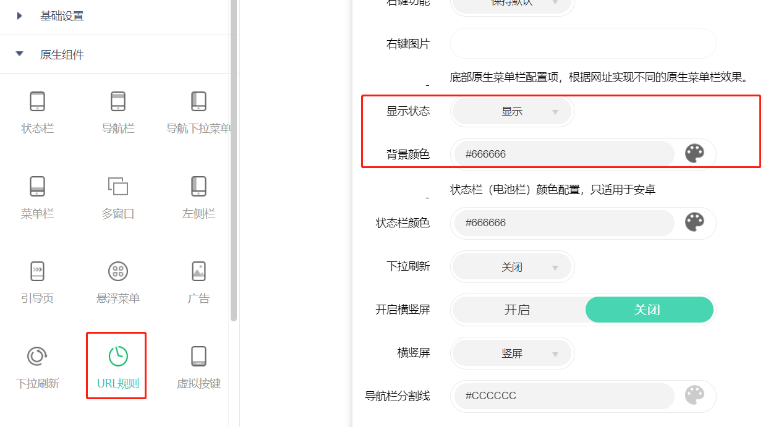Viewport: 776px width, 427px height.
Task: Select the 左侧栏 component
Action: pyautogui.click(x=198, y=187)
